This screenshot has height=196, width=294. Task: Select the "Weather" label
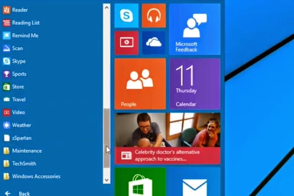(22, 125)
